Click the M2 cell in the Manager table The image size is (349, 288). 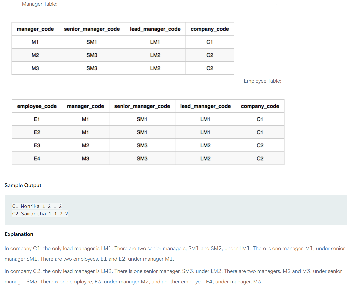35,55
